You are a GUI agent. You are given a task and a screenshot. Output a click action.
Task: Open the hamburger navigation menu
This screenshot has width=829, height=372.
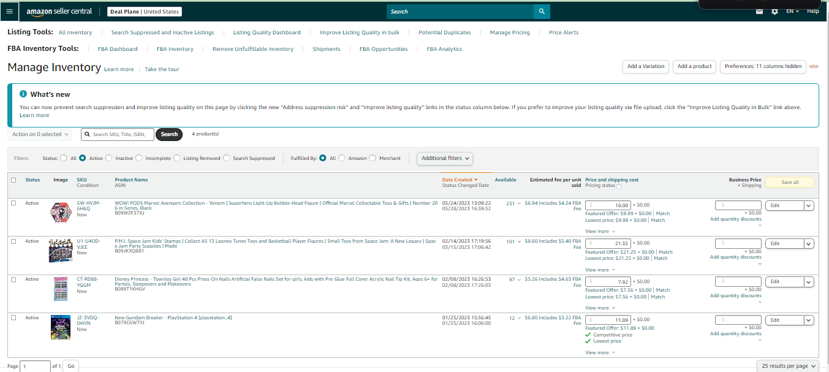9,12
